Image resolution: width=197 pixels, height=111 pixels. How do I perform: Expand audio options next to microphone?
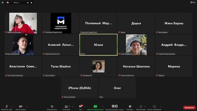[12, 106]
